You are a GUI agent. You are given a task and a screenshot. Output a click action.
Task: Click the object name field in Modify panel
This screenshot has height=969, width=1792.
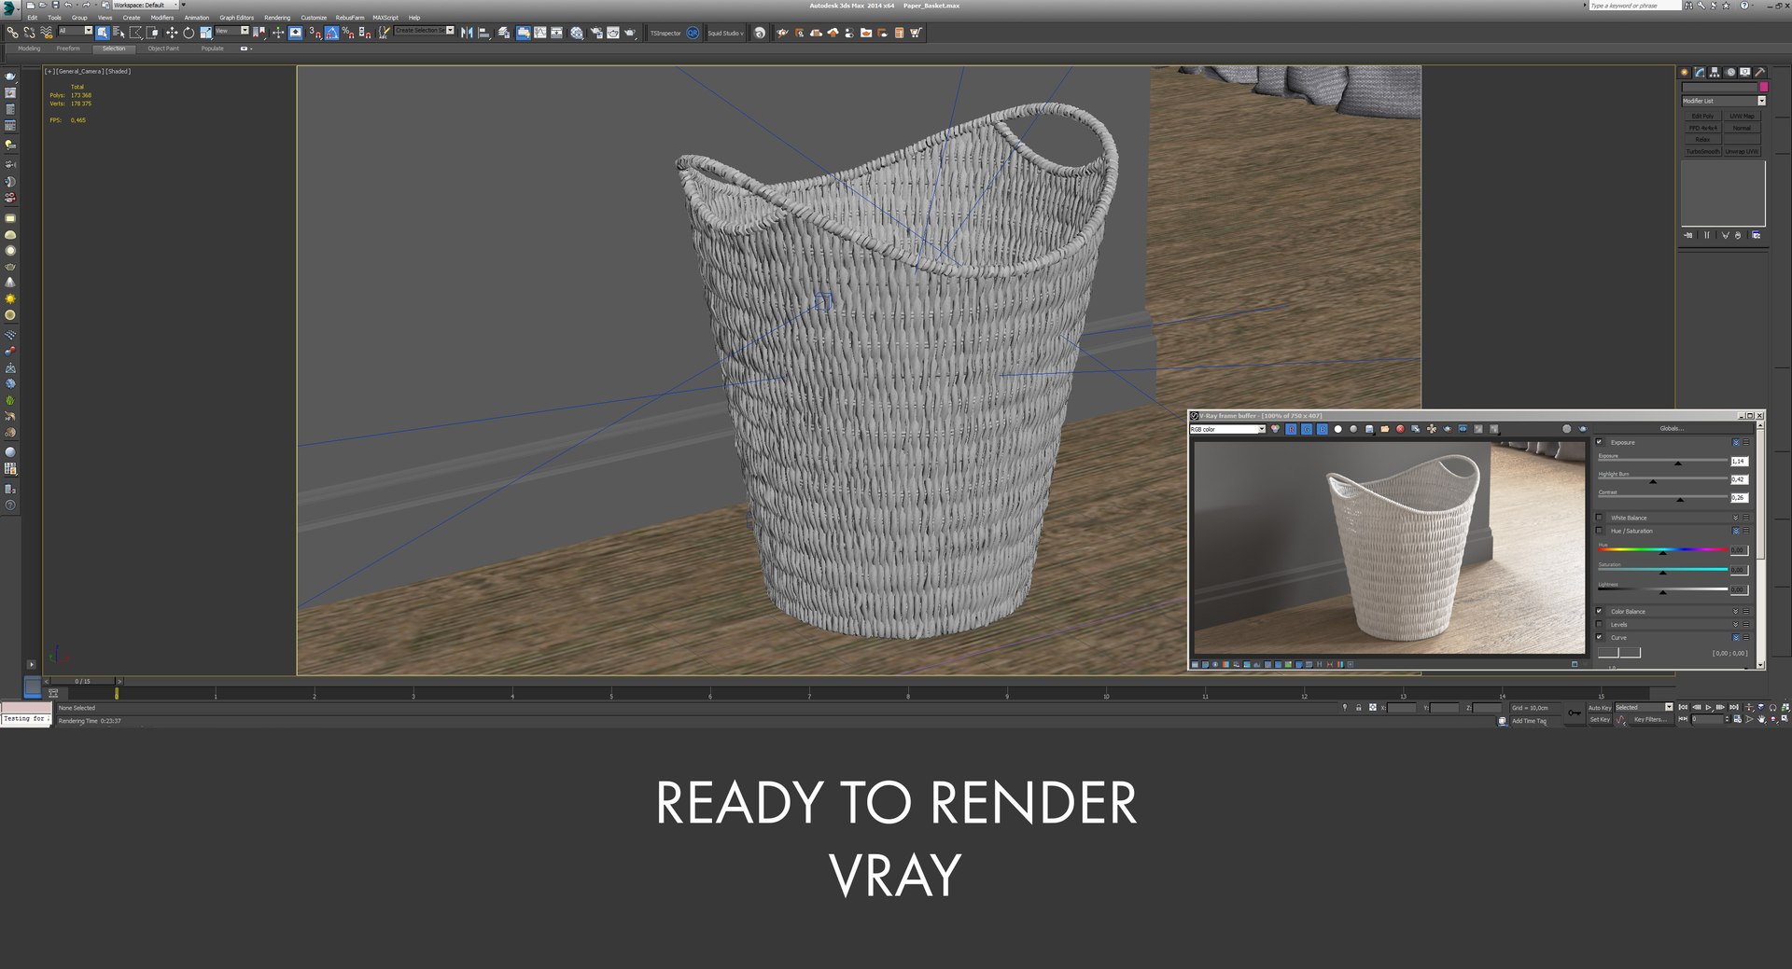point(1719,87)
